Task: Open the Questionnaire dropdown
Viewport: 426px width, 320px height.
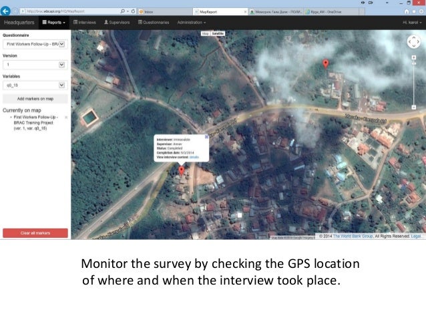Action: (x=34, y=44)
